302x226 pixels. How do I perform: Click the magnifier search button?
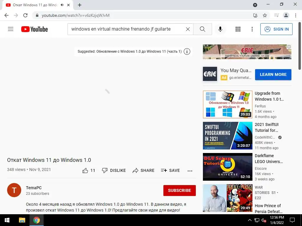(x=202, y=29)
